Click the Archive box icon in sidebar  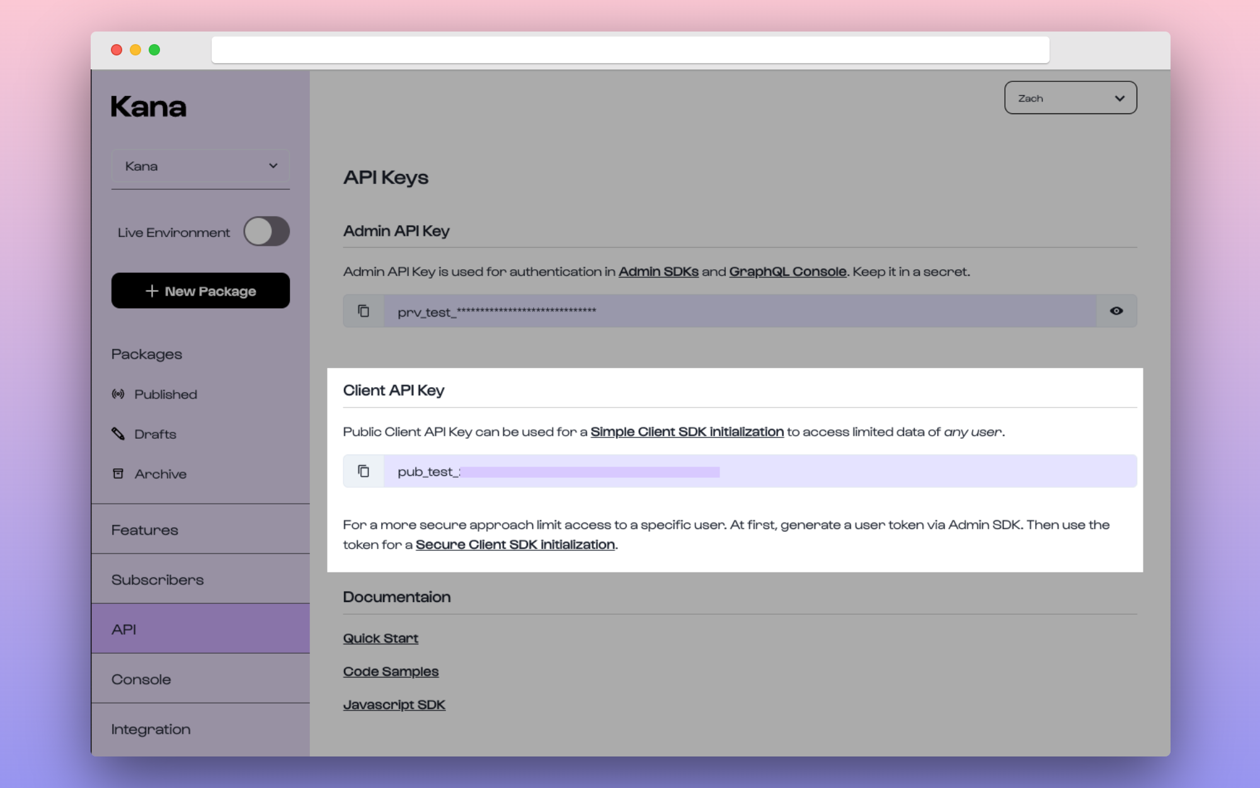[118, 473]
